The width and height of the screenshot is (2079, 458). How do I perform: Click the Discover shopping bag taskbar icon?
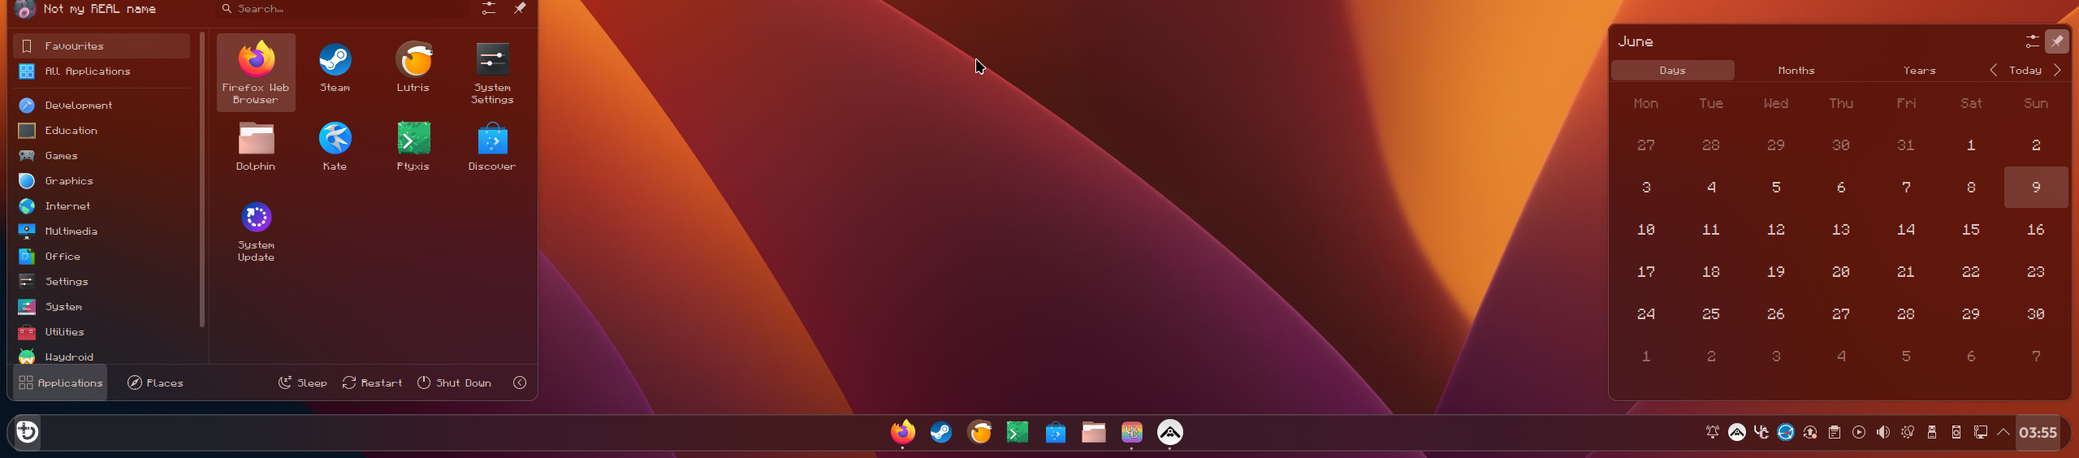(x=1055, y=432)
